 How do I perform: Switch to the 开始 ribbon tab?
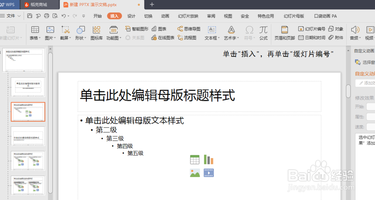tap(97, 16)
